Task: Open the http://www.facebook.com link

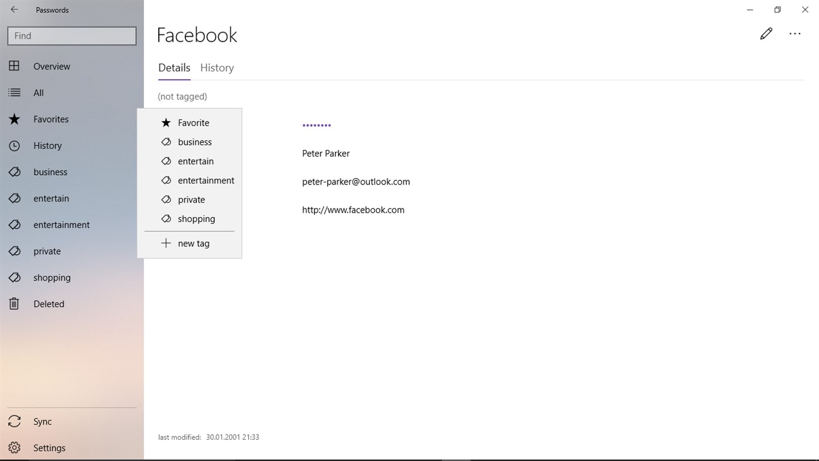Action: click(x=353, y=210)
